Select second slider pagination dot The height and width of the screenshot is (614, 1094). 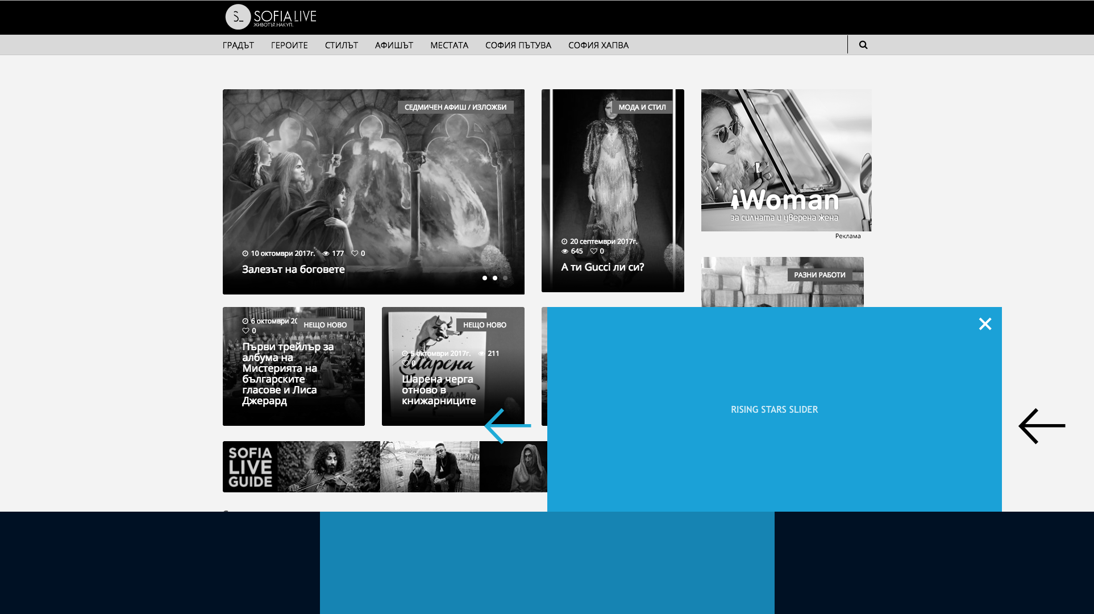click(495, 278)
